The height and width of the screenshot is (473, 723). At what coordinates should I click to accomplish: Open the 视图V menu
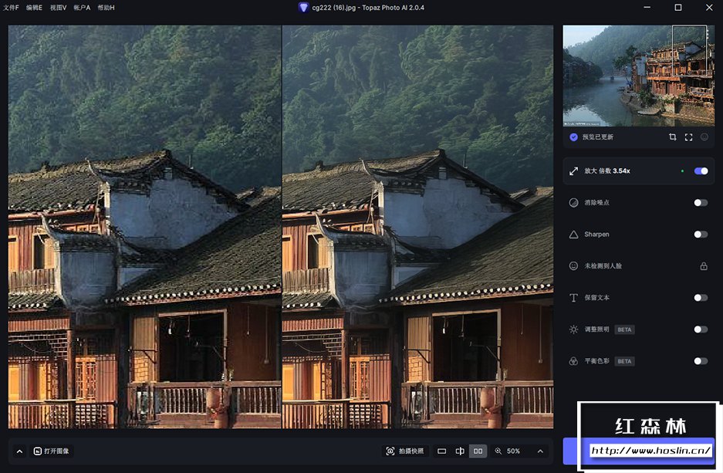(58, 8)
